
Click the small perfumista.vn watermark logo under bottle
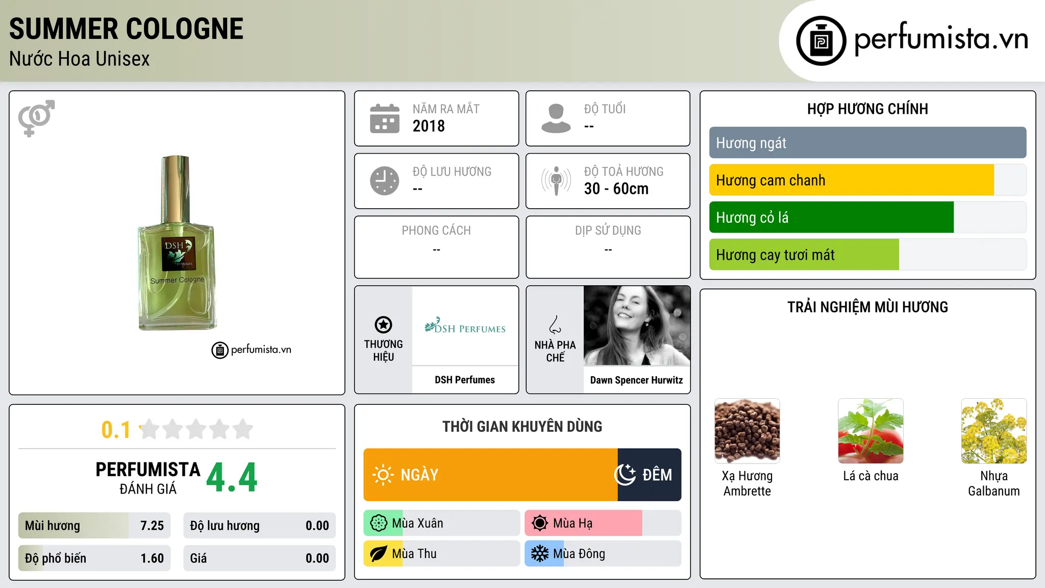[x=251, y=350]
